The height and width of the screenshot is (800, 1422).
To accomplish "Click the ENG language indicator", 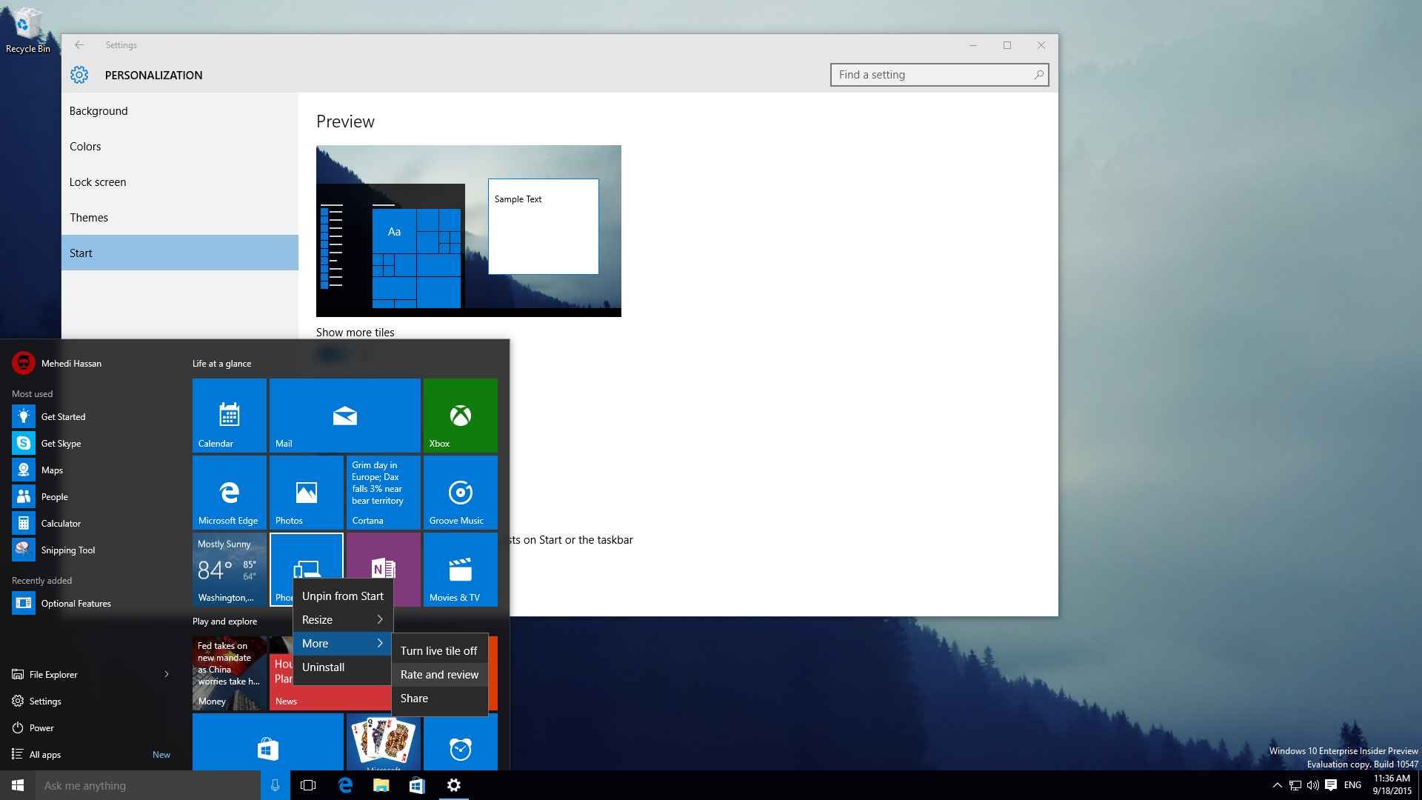I will coord(1352,785).
